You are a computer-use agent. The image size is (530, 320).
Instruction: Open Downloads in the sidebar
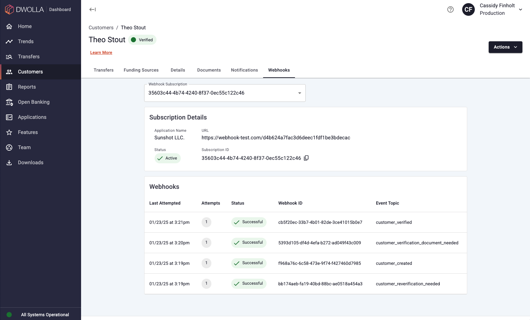40,163
